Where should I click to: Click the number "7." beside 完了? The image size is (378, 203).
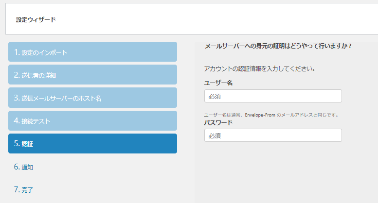click(17, 189)
